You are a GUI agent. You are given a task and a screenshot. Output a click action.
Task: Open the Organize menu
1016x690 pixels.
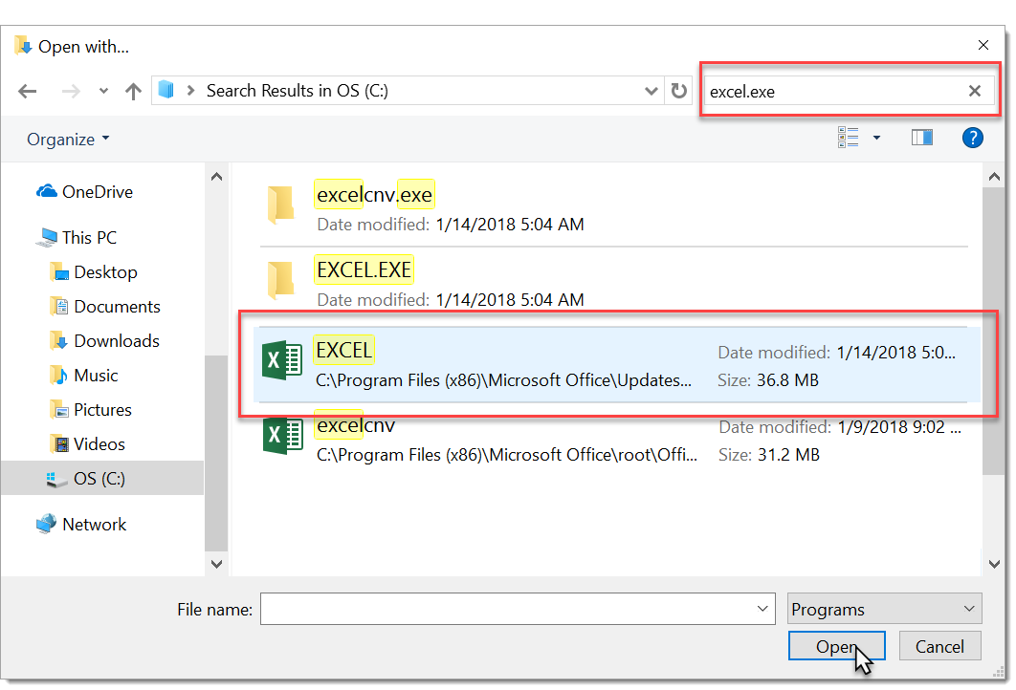click(68, 140)
